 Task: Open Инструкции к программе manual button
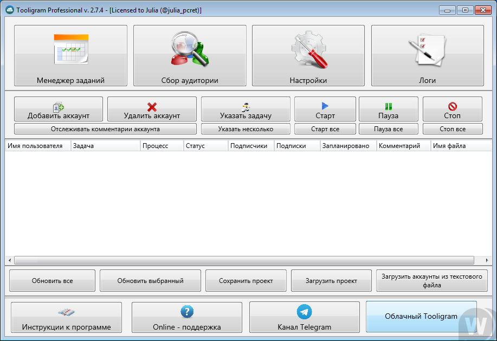tap(66, 317)
